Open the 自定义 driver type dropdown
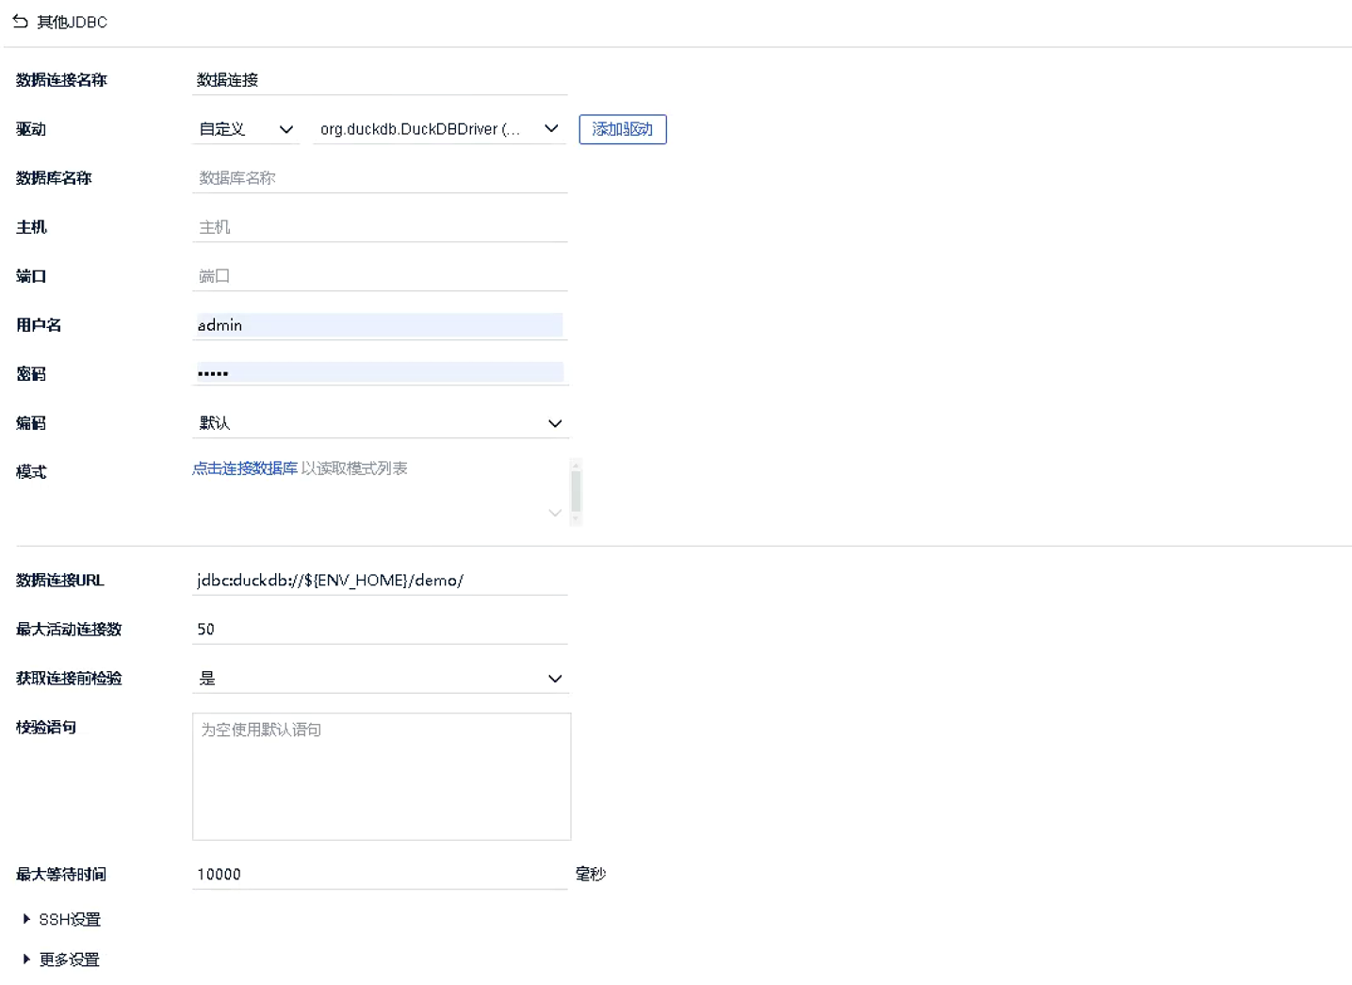 246,129
